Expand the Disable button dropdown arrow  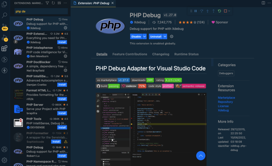coord(144,36)
